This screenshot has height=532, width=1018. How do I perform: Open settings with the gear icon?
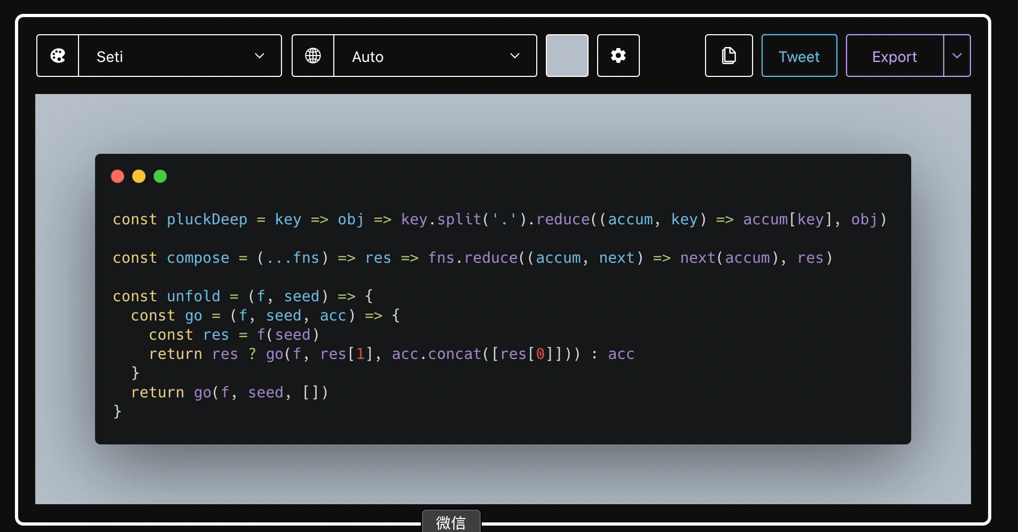click(618, 56)
